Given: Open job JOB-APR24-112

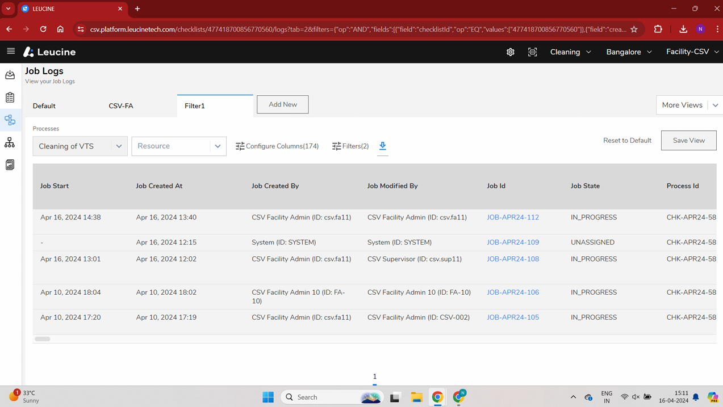Looking at the screenshot, I should [x=513, y=217].
